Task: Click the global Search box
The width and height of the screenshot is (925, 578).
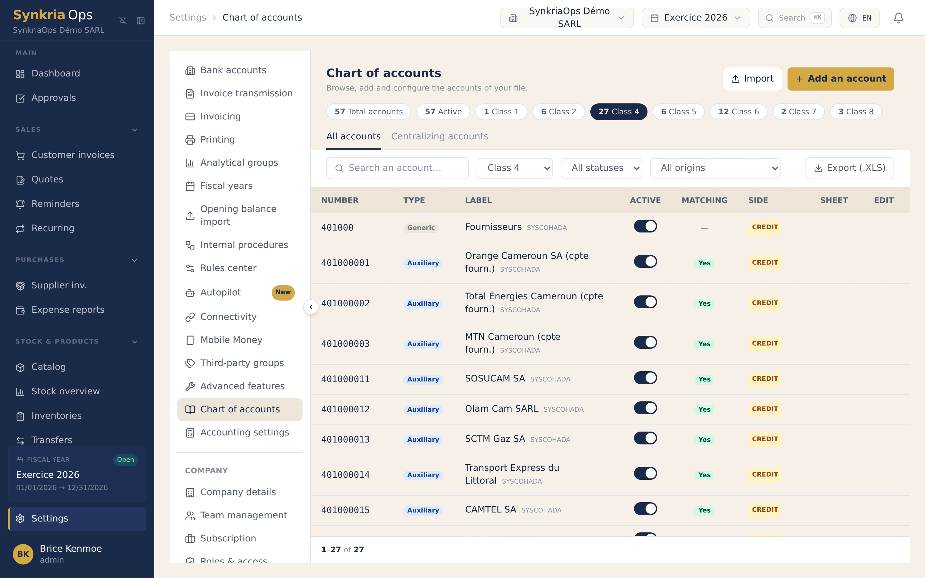Action: pyautogui.click(x=795, y=18)
